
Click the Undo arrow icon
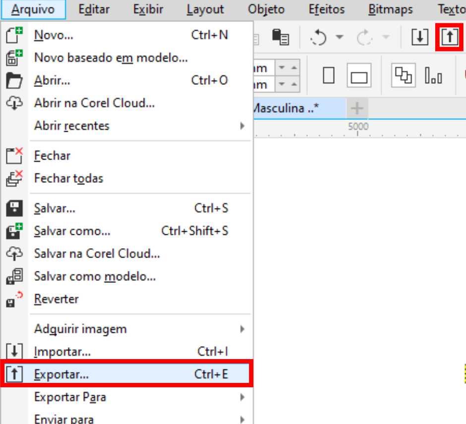319,38
